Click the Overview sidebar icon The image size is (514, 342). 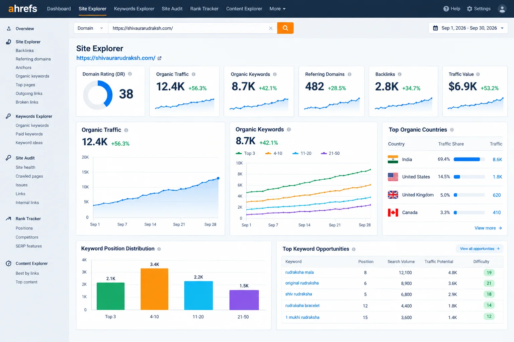pyautogui.click(x=9, y=29)
